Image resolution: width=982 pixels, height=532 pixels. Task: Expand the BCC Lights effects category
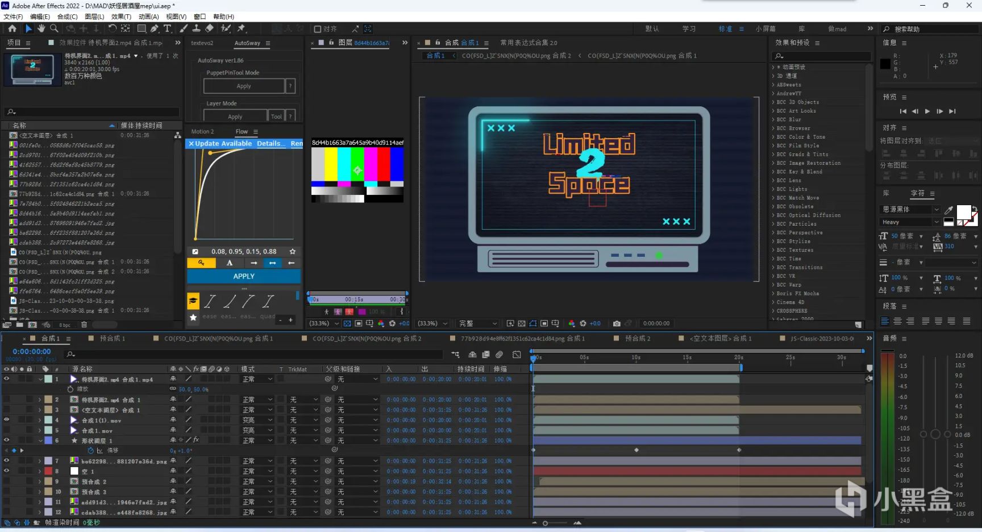(x=774, y=189)
